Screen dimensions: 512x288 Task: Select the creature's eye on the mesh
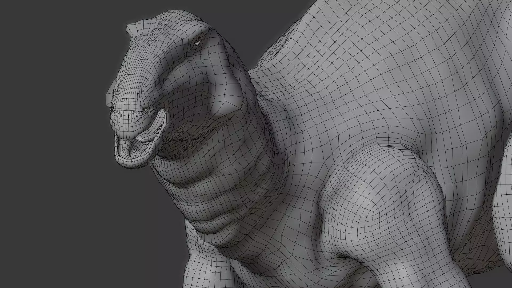[198, 43]
